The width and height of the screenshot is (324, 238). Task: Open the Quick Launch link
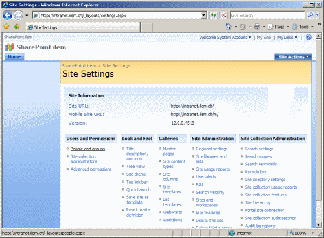[x=138, y=189]
